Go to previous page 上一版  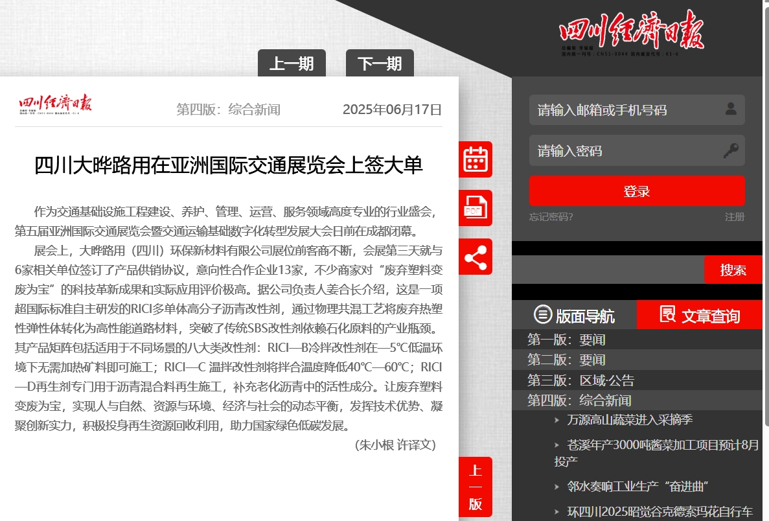point(476,487)
